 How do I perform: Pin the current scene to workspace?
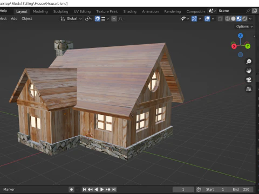tap(248, 11)
